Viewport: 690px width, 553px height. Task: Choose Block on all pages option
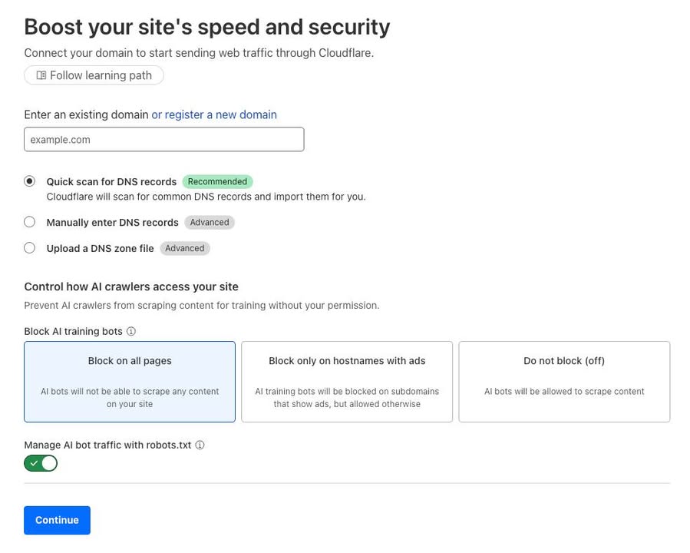click(x=130, y=382)
